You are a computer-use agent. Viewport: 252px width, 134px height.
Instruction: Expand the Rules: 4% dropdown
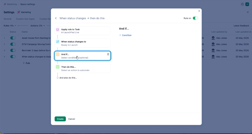[10, 26]
